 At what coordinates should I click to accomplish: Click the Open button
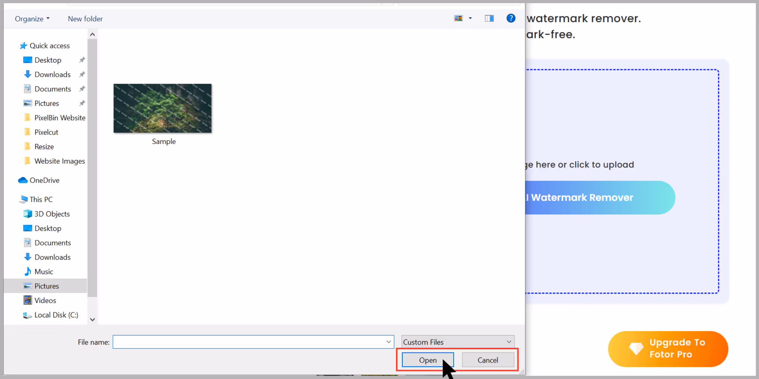pos(428,360)
